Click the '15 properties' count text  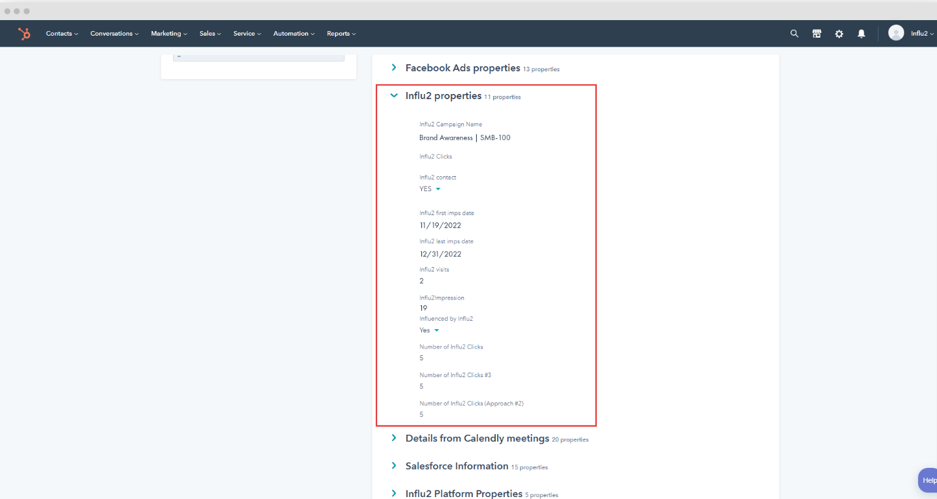click(x=529, y=467)
